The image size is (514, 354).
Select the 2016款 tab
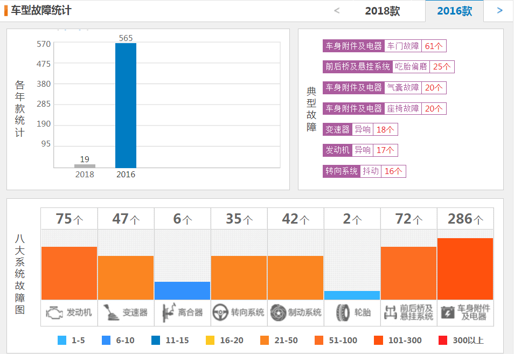click(x=454, y=11)
